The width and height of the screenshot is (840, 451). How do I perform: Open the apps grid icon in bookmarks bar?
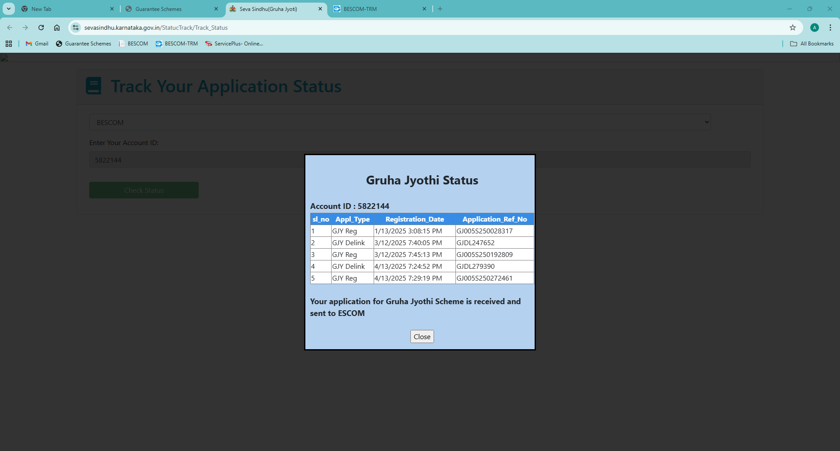tap(9, 44)
